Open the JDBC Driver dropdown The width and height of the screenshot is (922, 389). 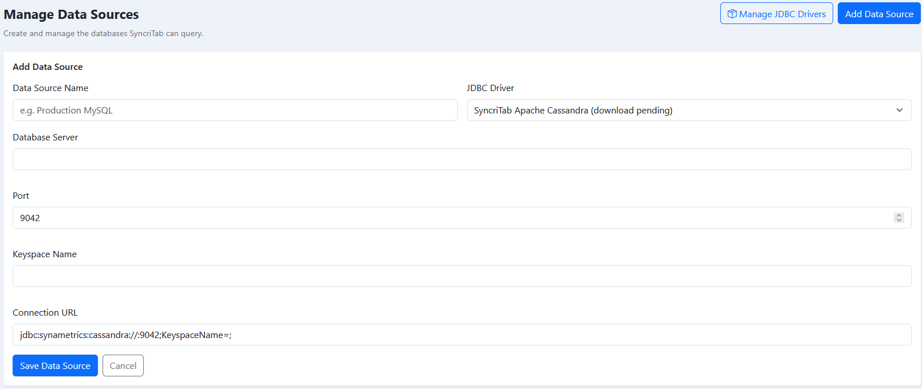click(689, 110)
